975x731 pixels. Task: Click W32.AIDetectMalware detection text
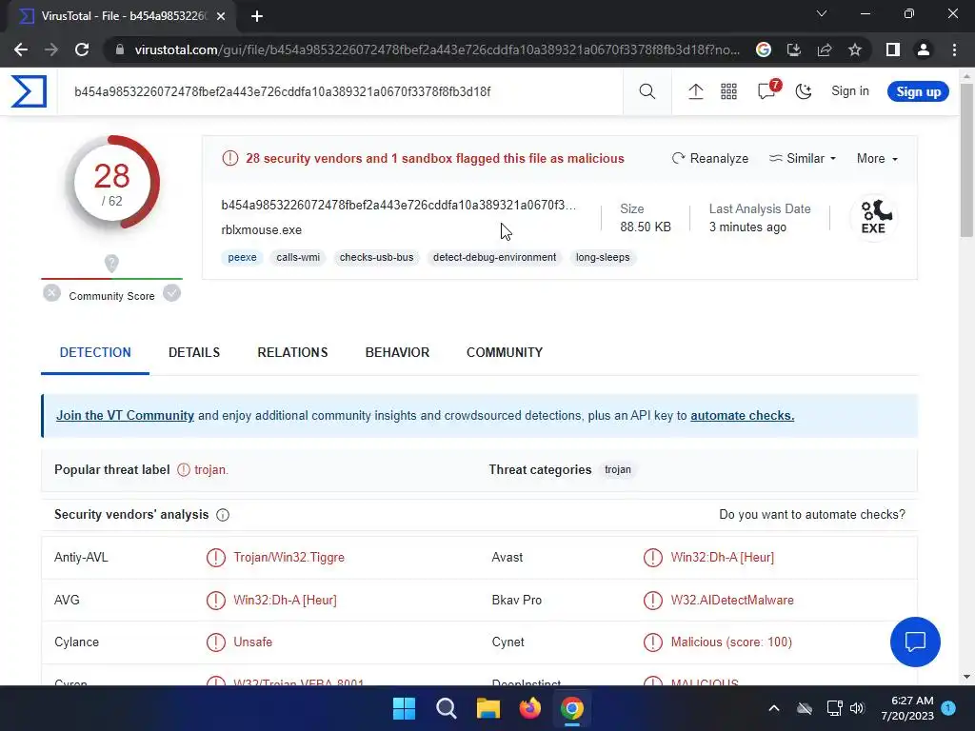(732, 601)
